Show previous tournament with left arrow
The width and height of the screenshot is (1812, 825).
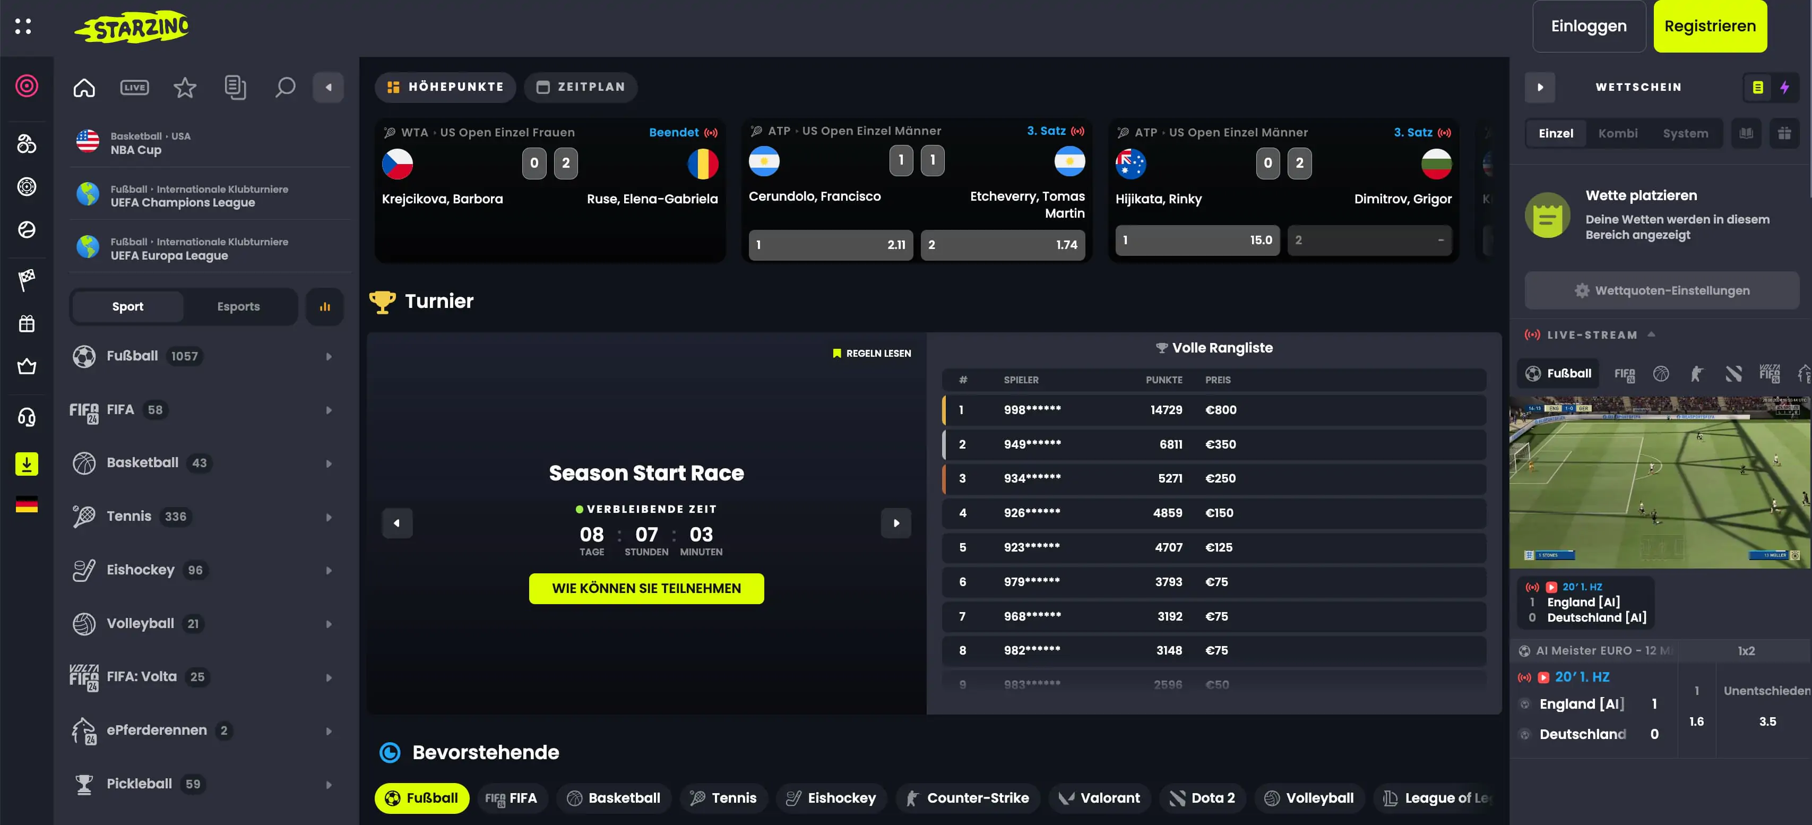396,523
